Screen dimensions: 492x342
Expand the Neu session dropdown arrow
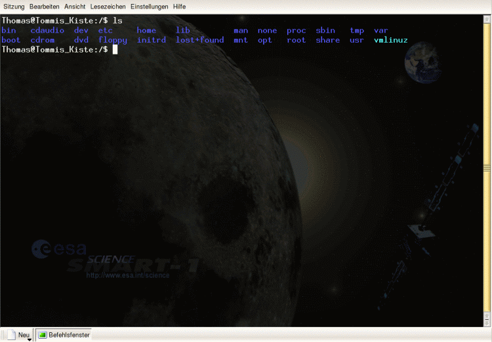pyautogui.click(x=29, y=339)
